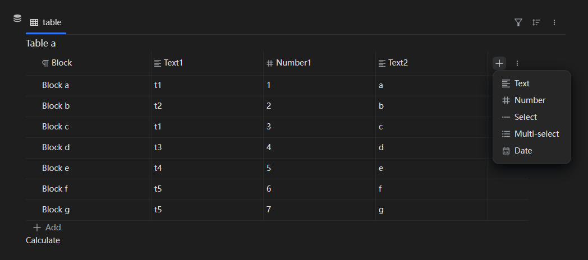The image size is (588, 260).
Task: Choose Text column type from menu
Action: click(x=521, y=83)
